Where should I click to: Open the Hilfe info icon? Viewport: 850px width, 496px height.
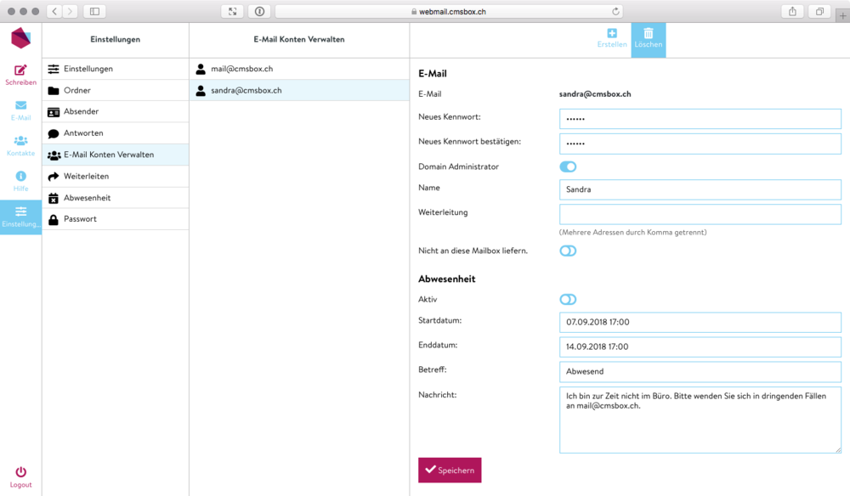[20, 176]
